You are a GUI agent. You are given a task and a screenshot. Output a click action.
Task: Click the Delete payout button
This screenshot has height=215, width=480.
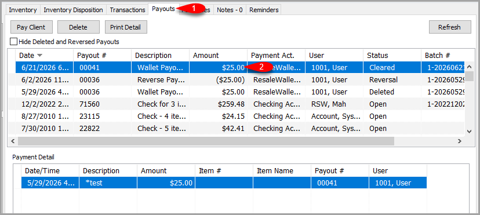coord(78,27)
